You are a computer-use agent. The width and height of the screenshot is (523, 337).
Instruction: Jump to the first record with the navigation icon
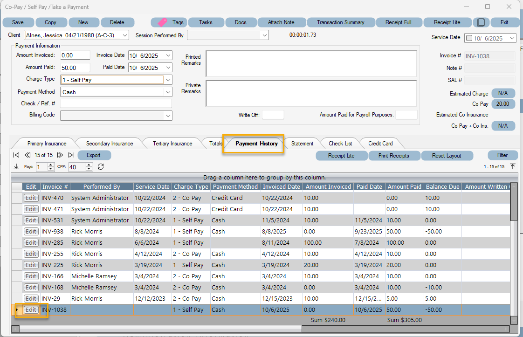coord(16,155)
